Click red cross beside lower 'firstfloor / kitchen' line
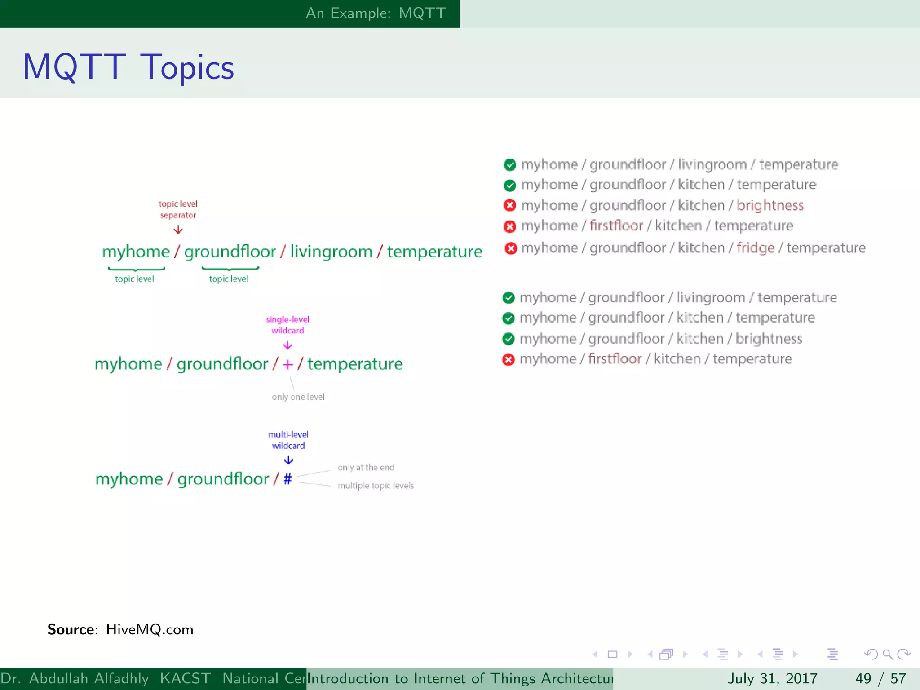This screenshot has width=920, height=690. tap(508, 359)
